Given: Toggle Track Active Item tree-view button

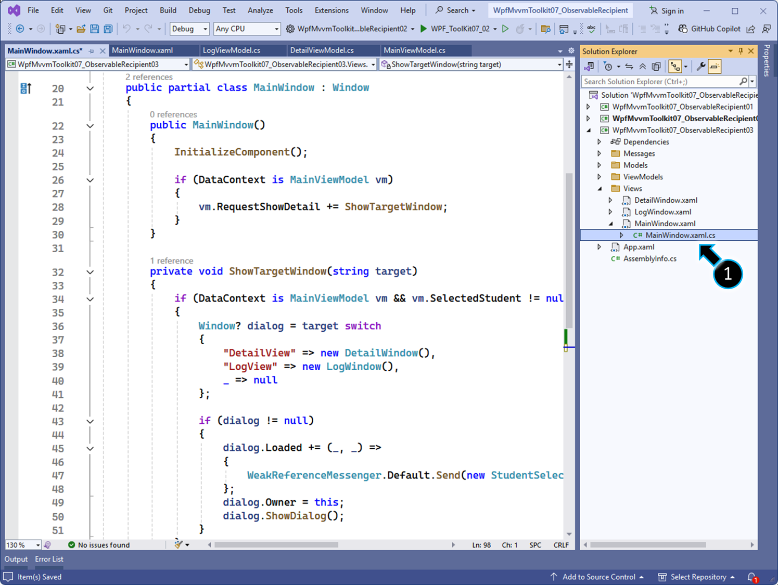Looking at the screenshot, I should (x=675, y=67).
